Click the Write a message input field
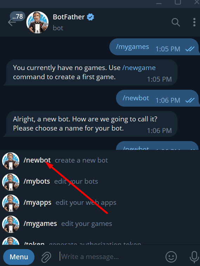This screenshot has height=266, width=200. coord(110,256)
